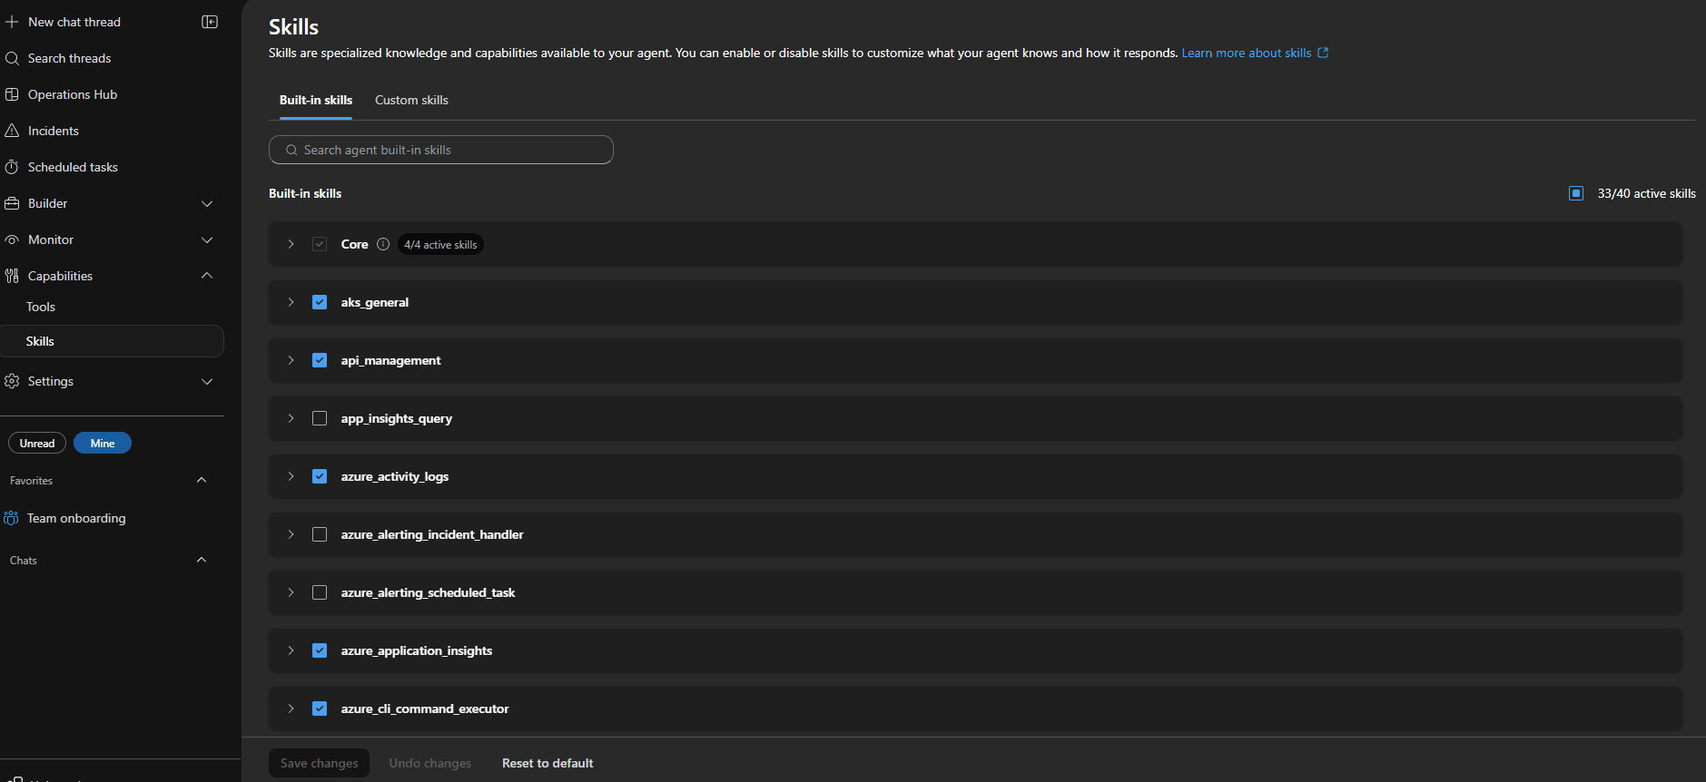Collapse the Favorites section
This screenshot has width=1706, height=782.
202,480
